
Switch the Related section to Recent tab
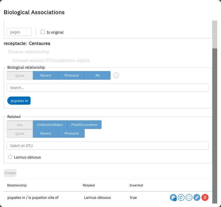coord(46,133)
